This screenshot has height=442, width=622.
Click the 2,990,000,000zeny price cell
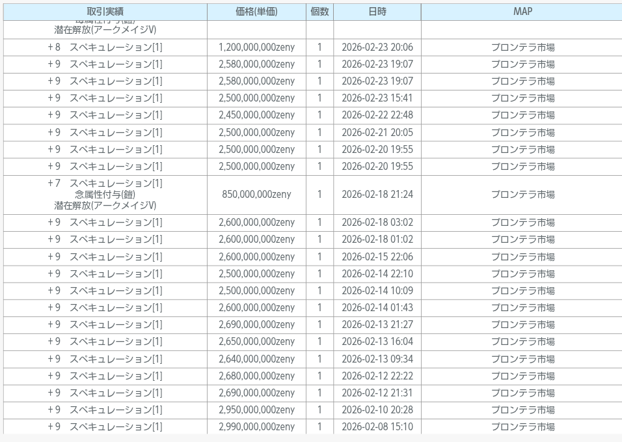point(256,427)
